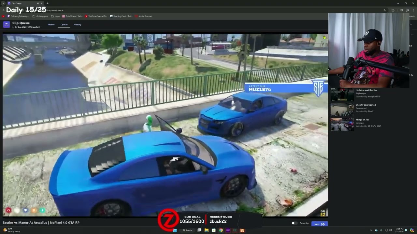
Task: Open the notifications bell in the tray
Action: point(406,230)
